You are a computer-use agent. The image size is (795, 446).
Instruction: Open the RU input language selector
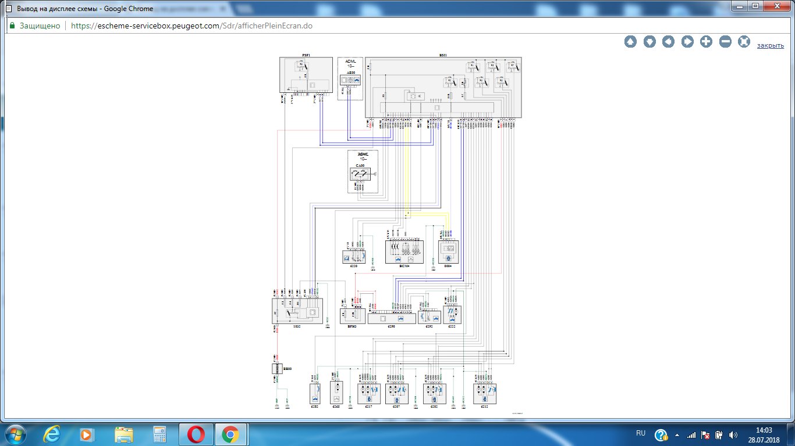tap(641, 434)
